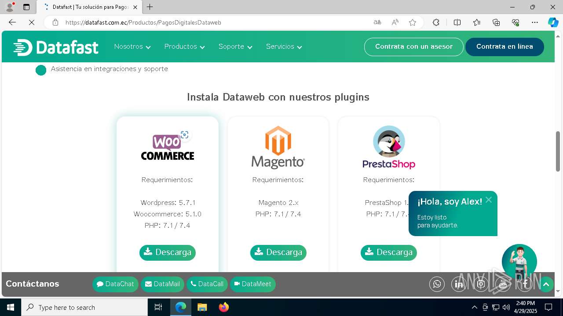Open the notification center icon
Screen dimensions: 563x316
(x=548, y=307)
